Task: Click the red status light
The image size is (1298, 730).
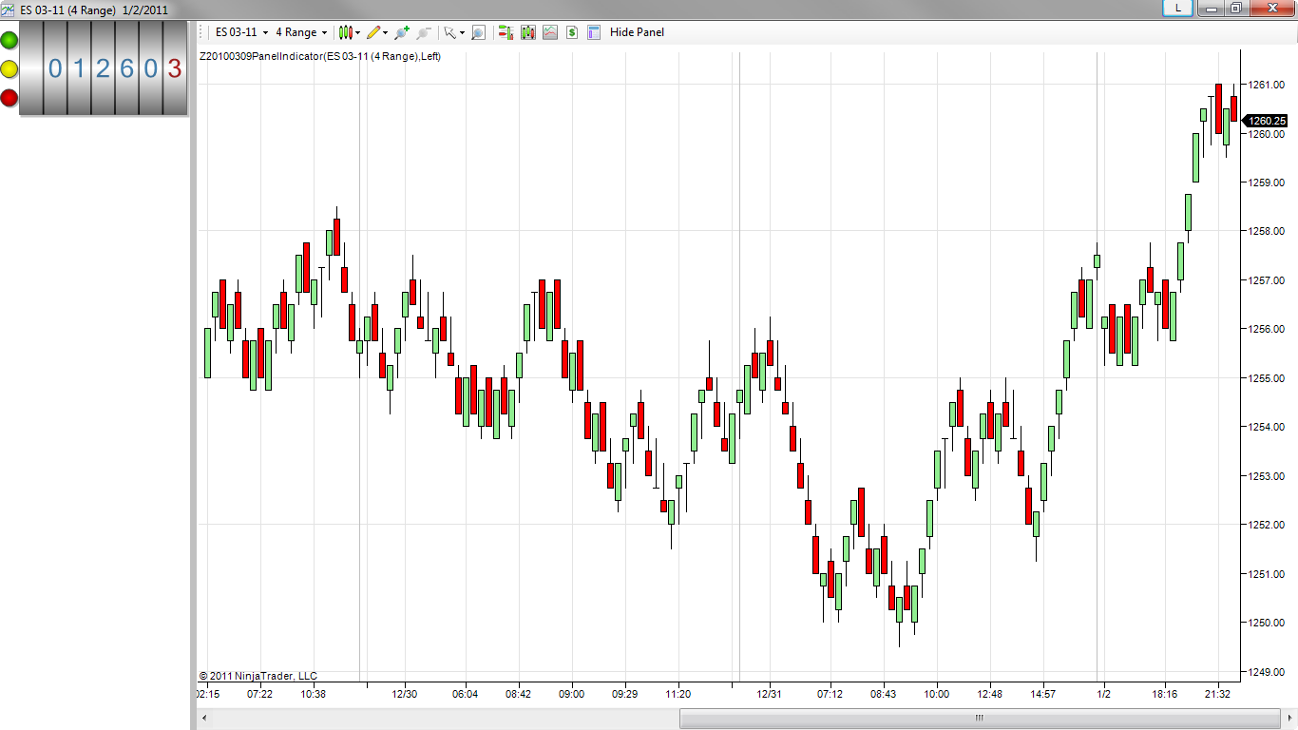Action: pos(9,97)
